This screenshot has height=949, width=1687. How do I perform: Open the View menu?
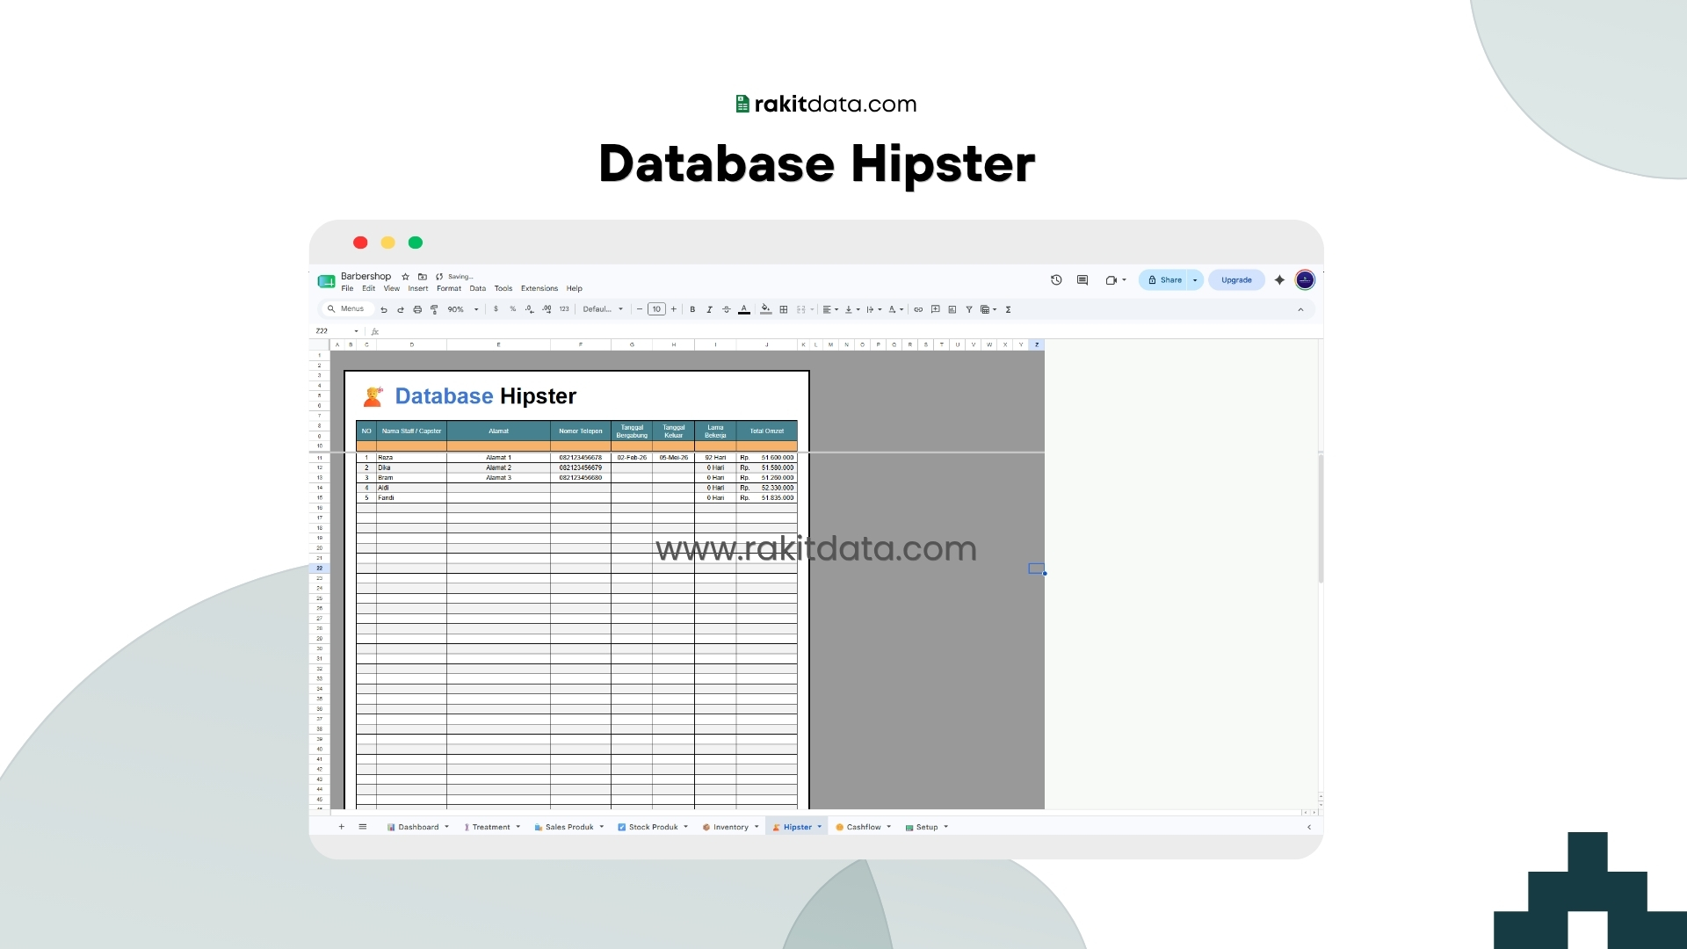point(392,288)
